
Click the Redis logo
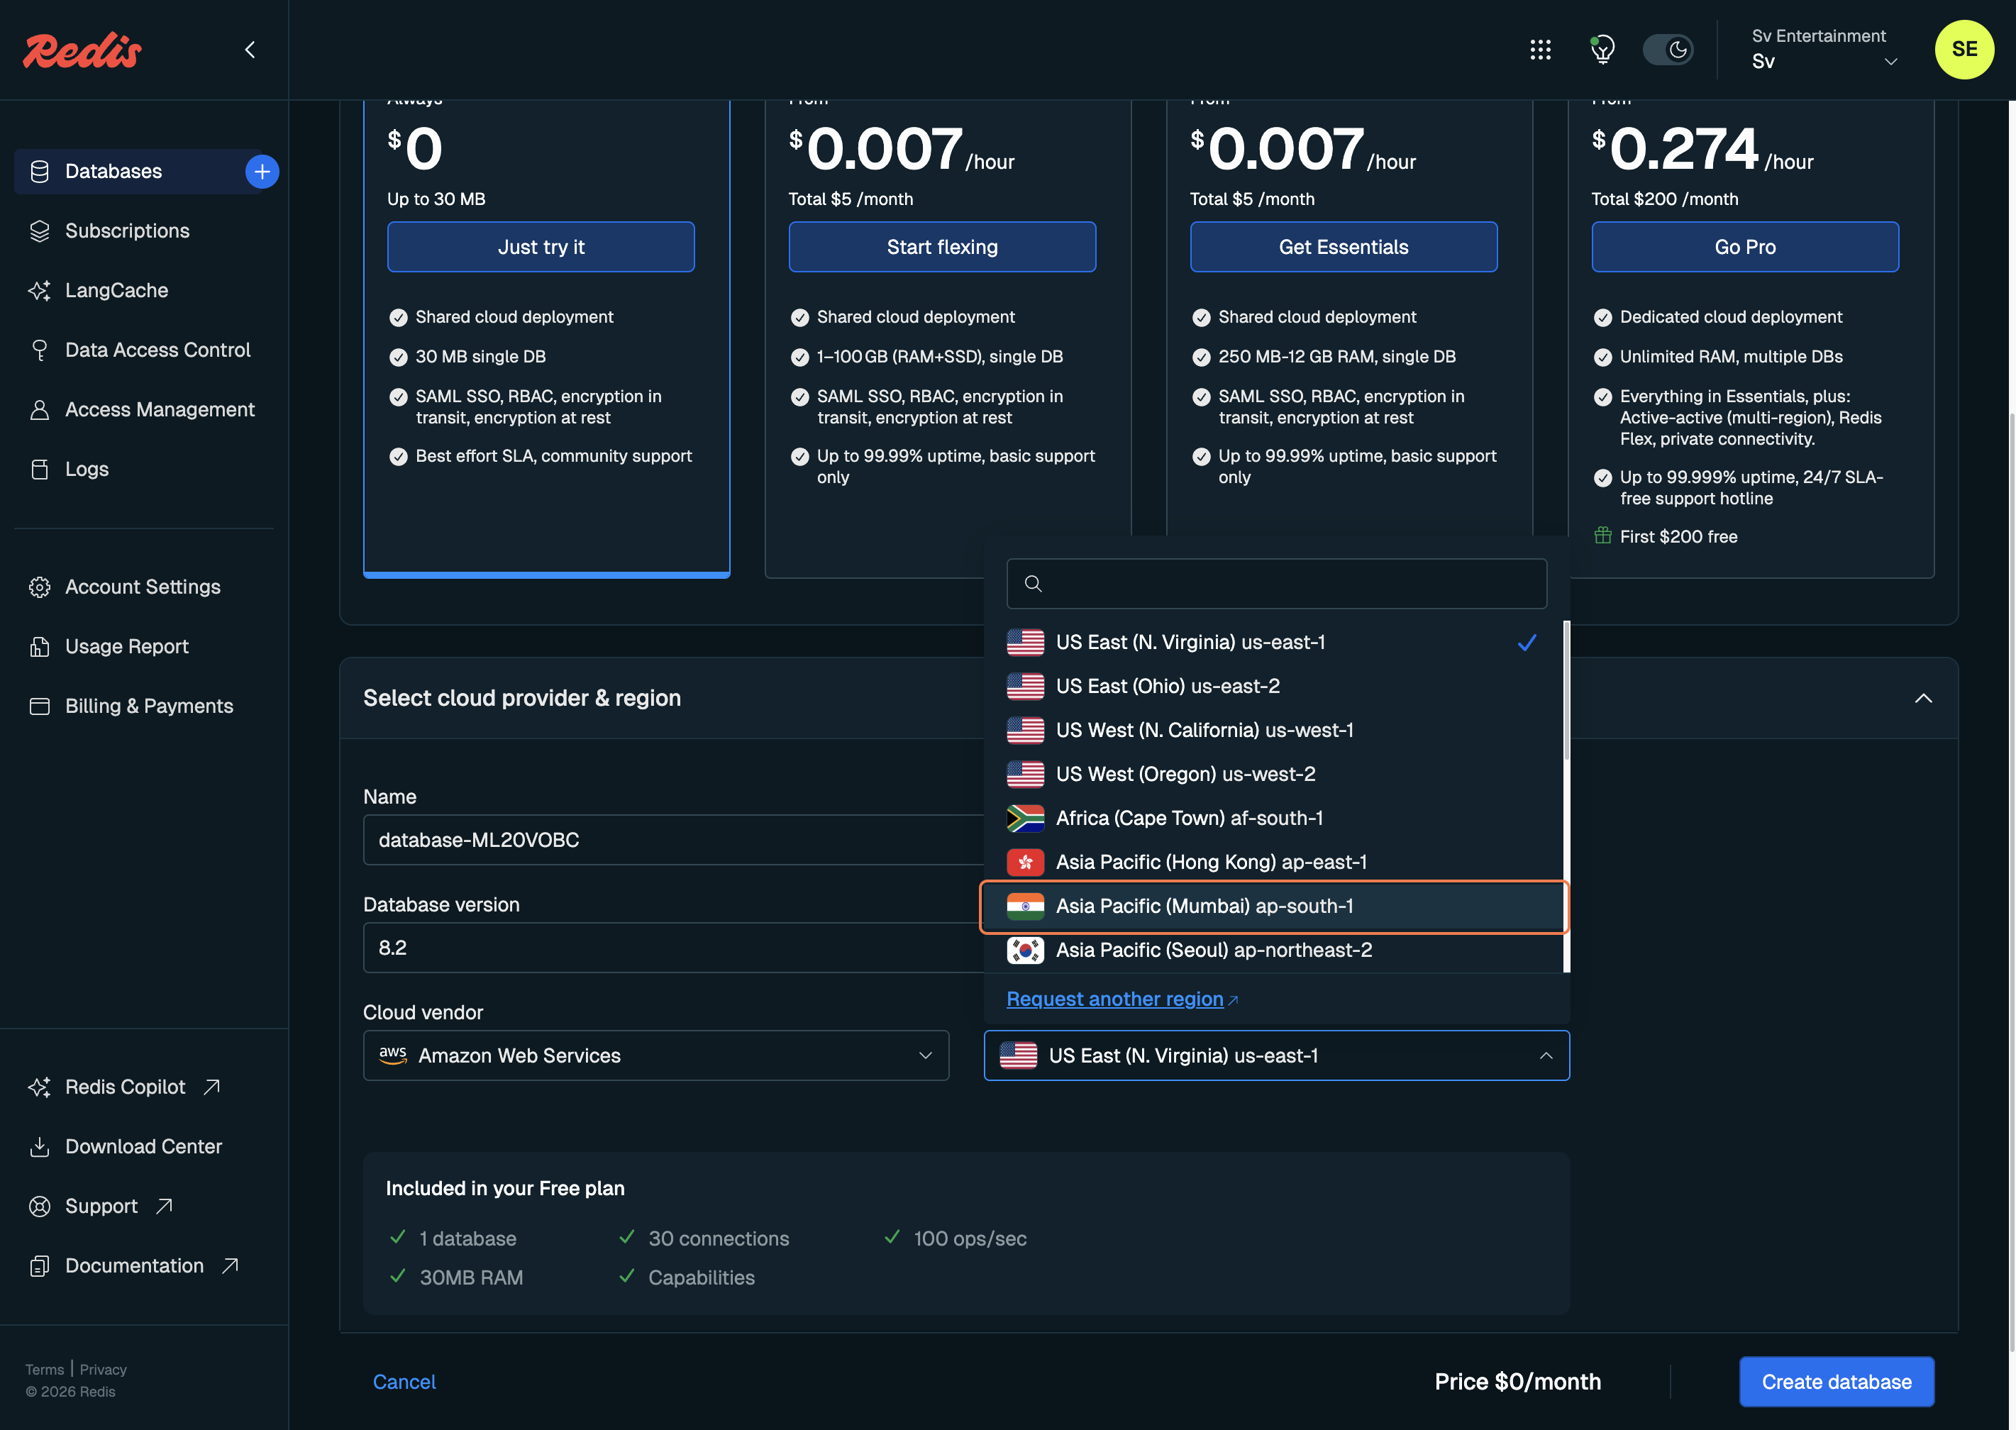coord(82,50)
